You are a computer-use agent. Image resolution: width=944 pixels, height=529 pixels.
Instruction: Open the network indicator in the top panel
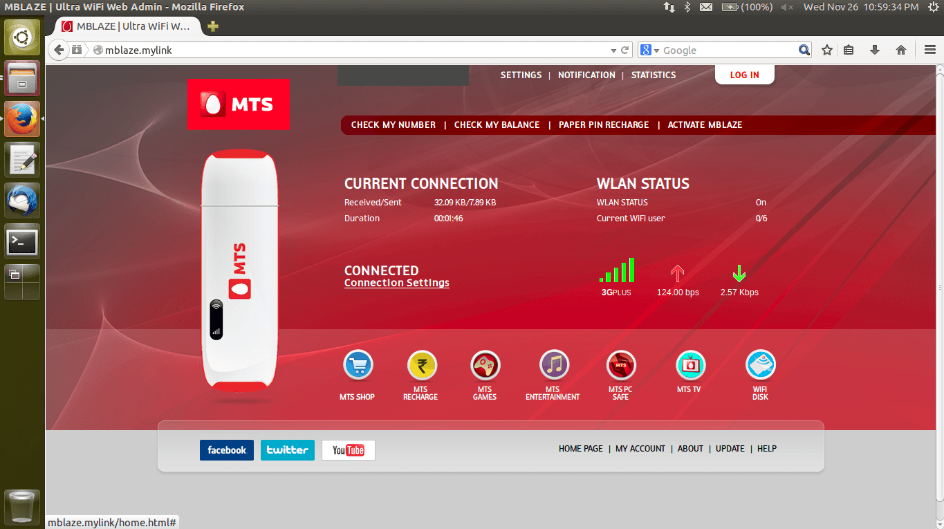tap(669, 7)
